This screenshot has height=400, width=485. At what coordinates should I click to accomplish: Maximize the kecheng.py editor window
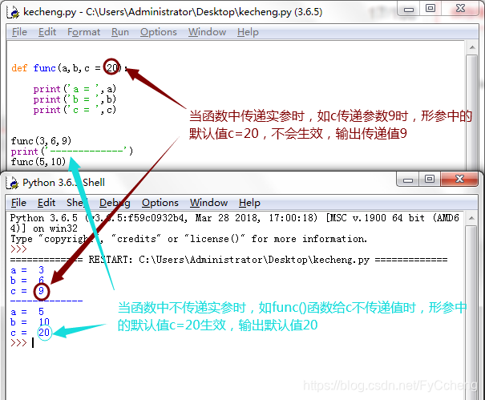click(430, 9)
